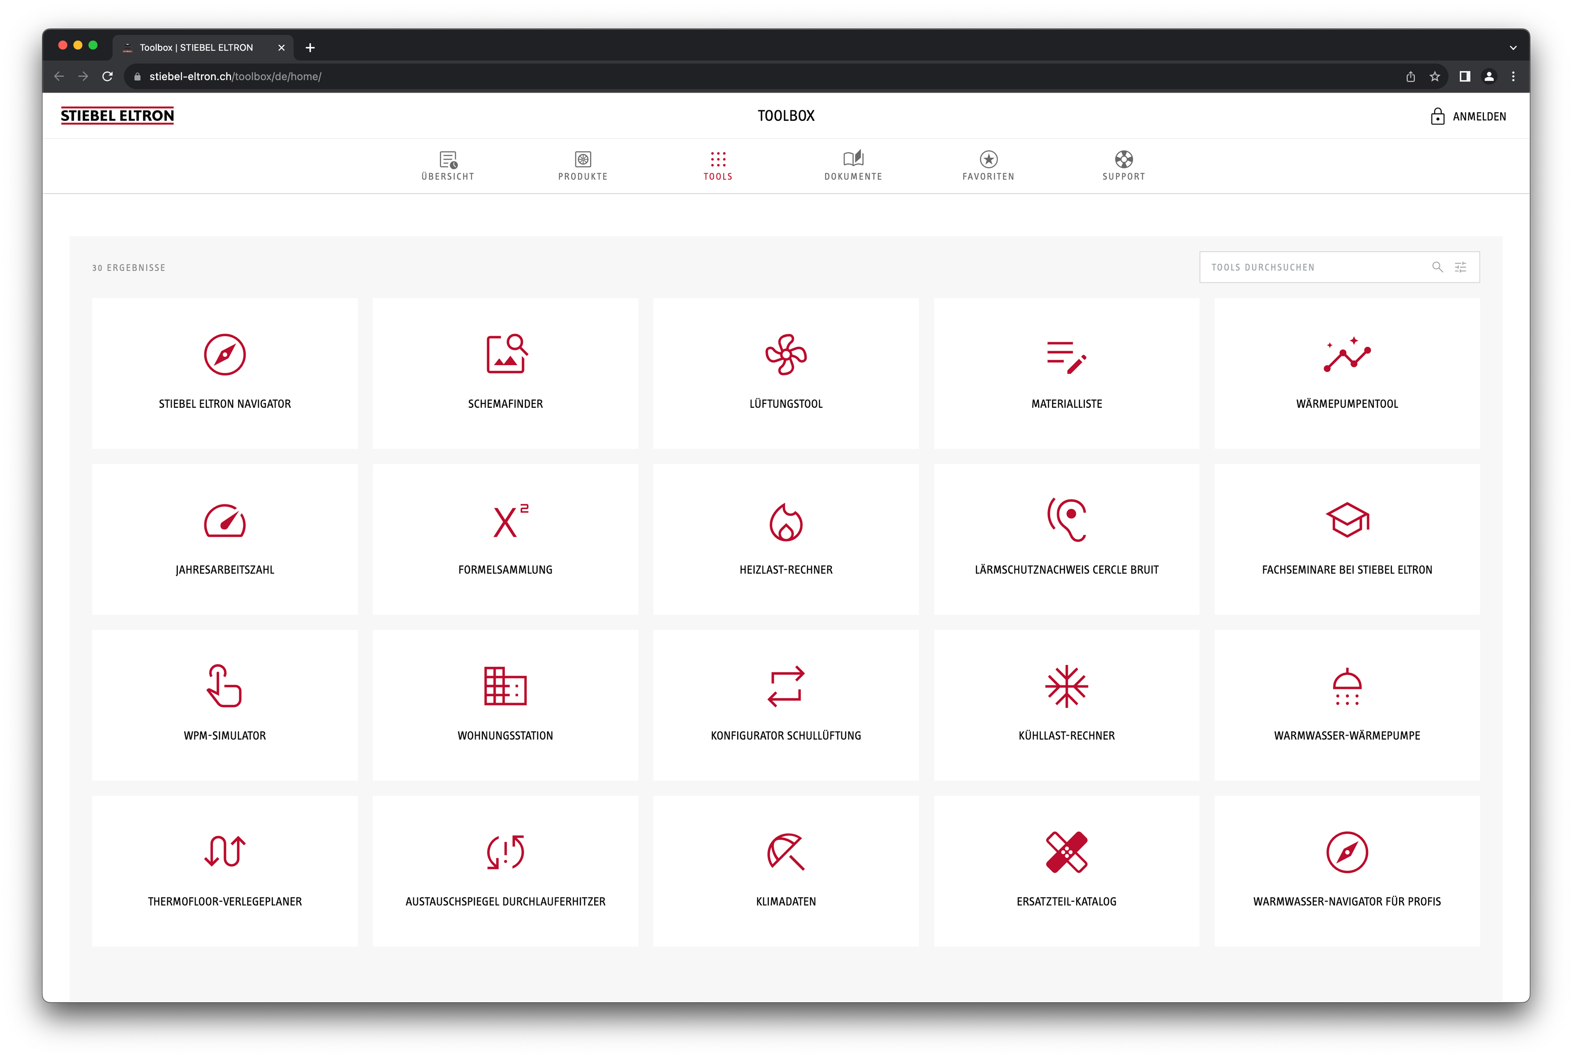Image resolution: width=1572 pixels, height=1058 pixels.
Task: Click the Klimadaten label
Action: pos(786,901)
